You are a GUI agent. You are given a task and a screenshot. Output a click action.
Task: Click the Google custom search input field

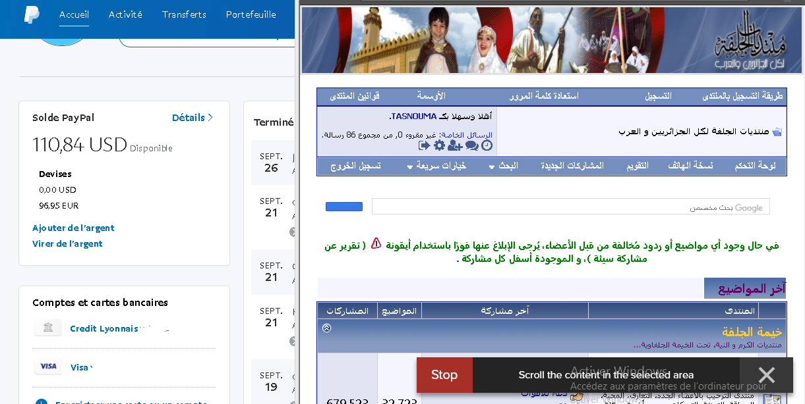[571, 207]
